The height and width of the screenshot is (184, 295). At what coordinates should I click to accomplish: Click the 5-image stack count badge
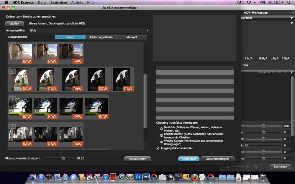(12, 71)
